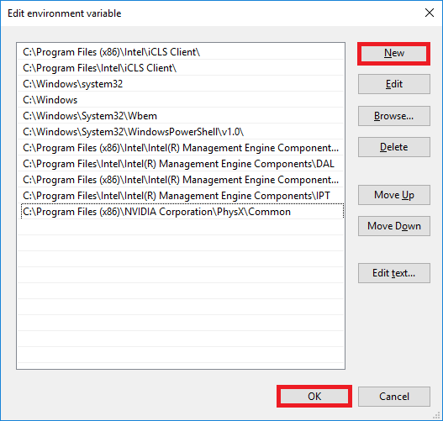The height and width of the screenshot is (421, 443).
Task: Select the C:\Windows\system32 entry
Action: (x=181, y=84)
